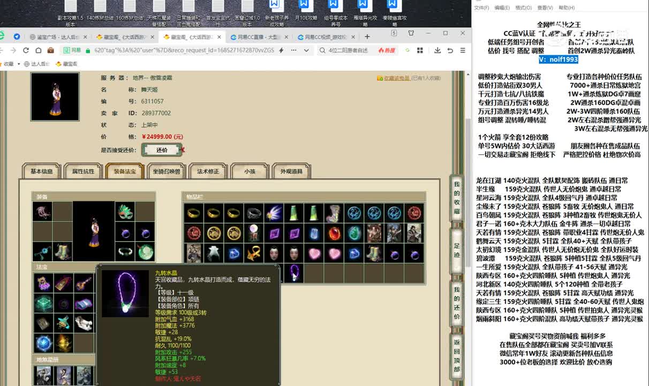649x386 pixels.
Task: Click the 还价 bargain button
Action: [x=162, y=150]
